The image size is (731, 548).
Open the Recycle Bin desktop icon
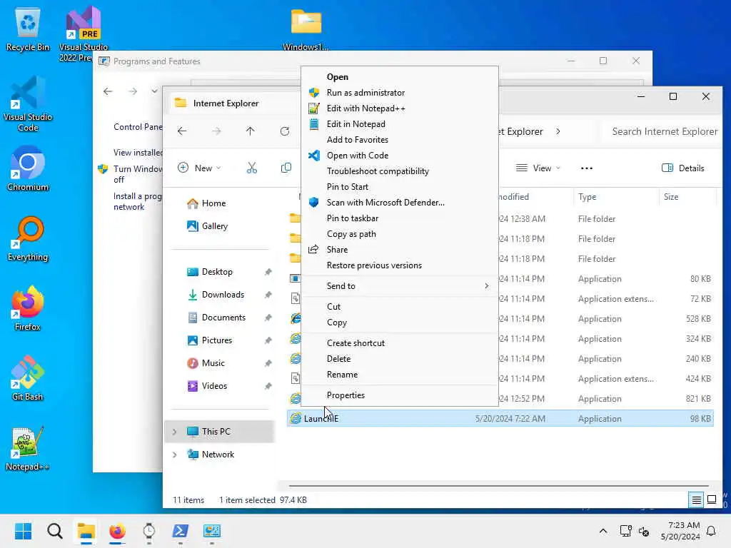(x=28, y=29)
